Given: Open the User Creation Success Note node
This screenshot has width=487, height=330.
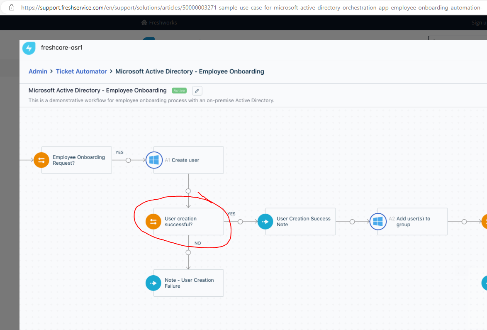Looking at the screenshot, I should point(300,222).
